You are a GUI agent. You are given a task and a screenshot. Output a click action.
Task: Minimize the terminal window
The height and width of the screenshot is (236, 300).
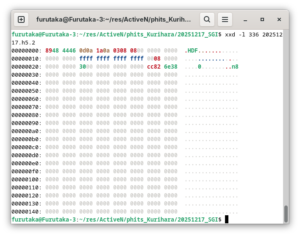click(245, 19)
